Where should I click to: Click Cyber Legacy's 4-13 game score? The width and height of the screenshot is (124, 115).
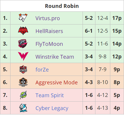point(103,108)
